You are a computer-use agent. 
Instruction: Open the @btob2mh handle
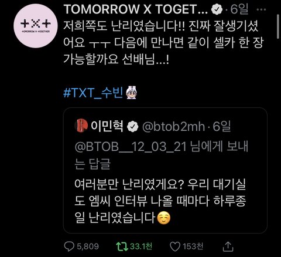point(173,127)
